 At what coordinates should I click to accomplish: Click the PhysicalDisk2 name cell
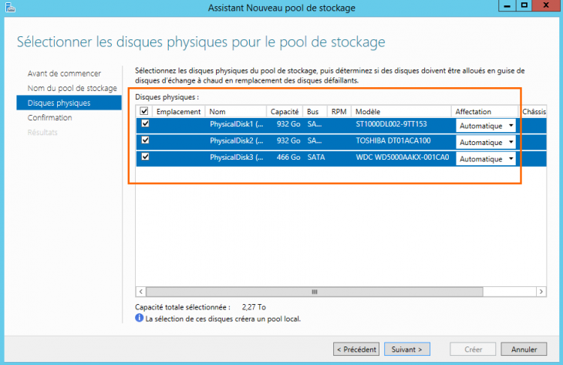point(236,140)
